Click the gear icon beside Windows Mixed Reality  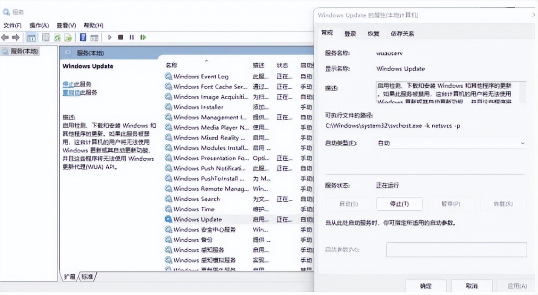[168, 138]
